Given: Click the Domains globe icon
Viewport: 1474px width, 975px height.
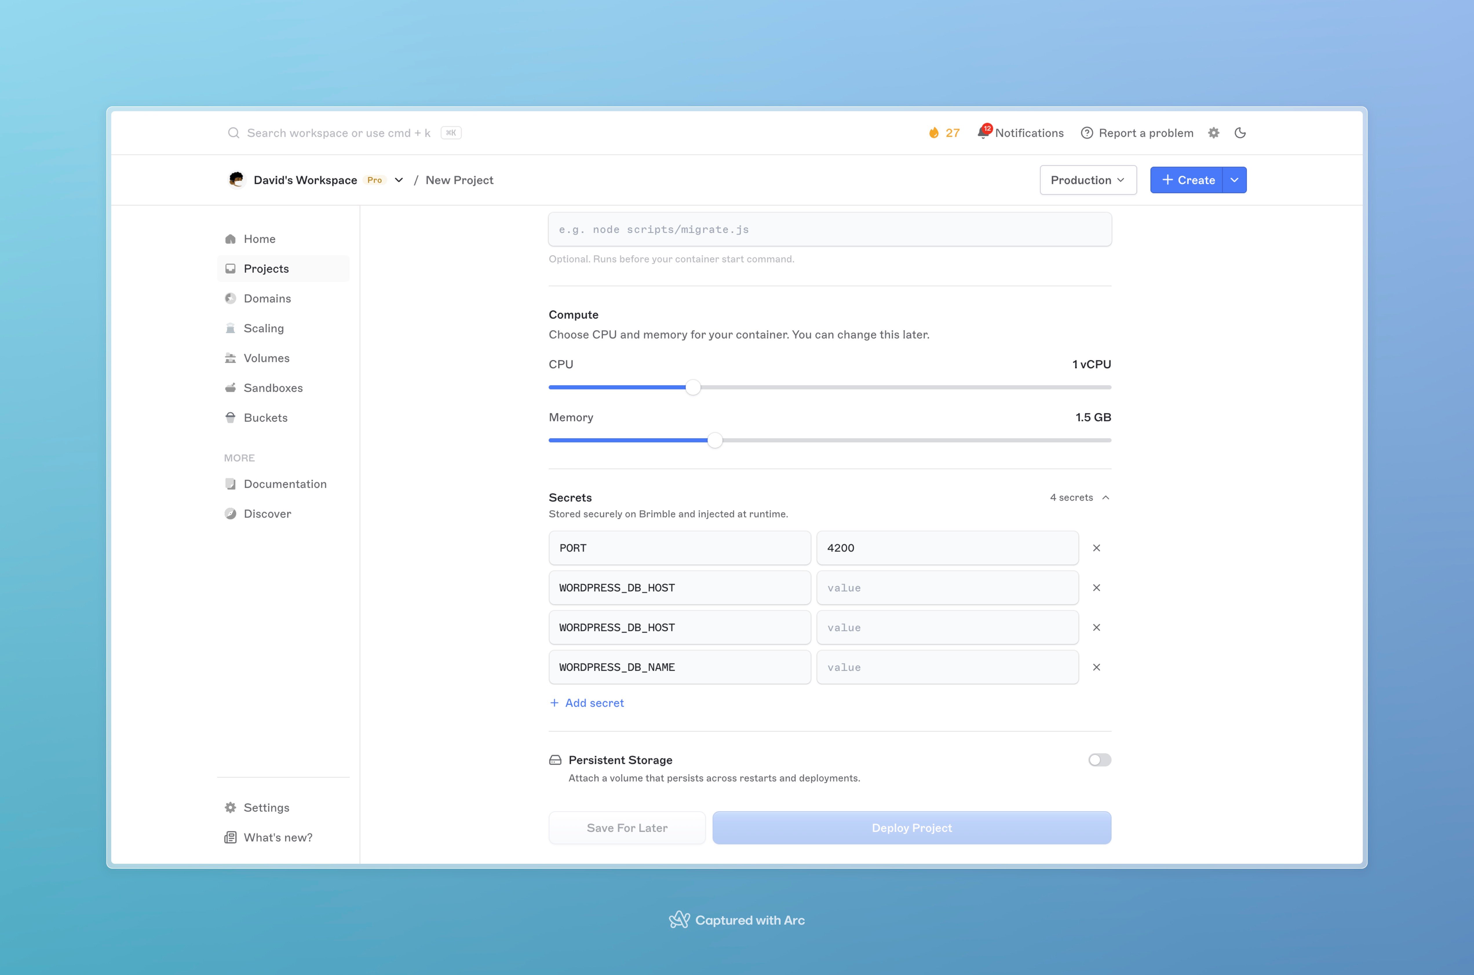Looking at the screenshot, I should click(x=230, y=298).
